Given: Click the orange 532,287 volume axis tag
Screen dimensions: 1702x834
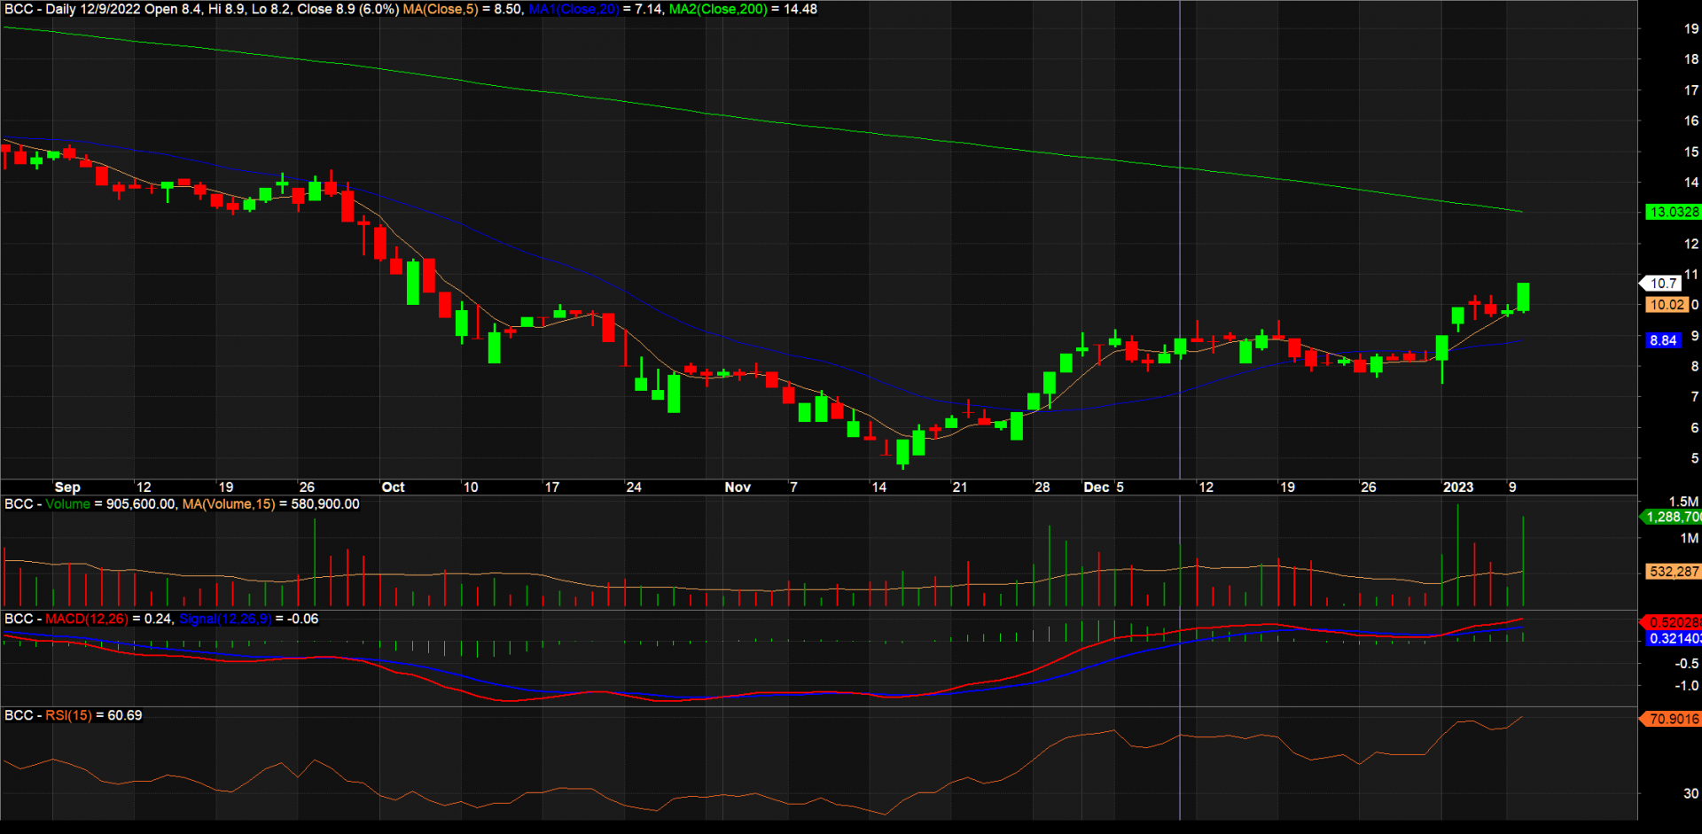Looking at the screenshot, I should click(1673, 572).
